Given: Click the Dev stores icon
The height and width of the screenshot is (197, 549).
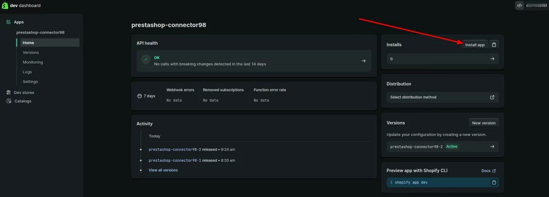Looking at the screenshot, I should (9, 93).
